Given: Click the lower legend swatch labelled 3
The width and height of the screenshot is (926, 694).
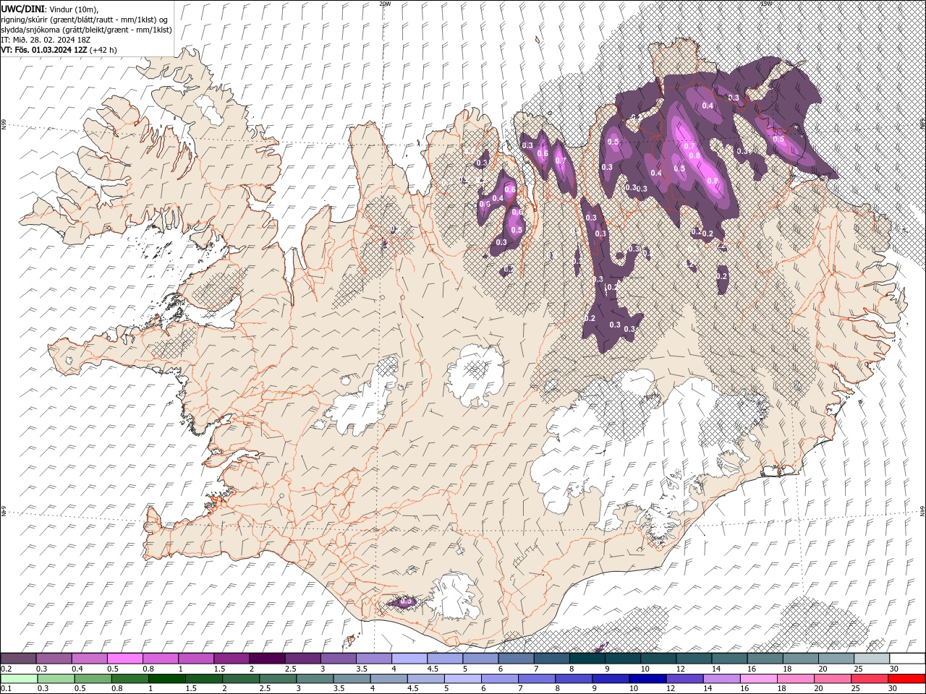Looking at the screenshot, I should point(314,679).
